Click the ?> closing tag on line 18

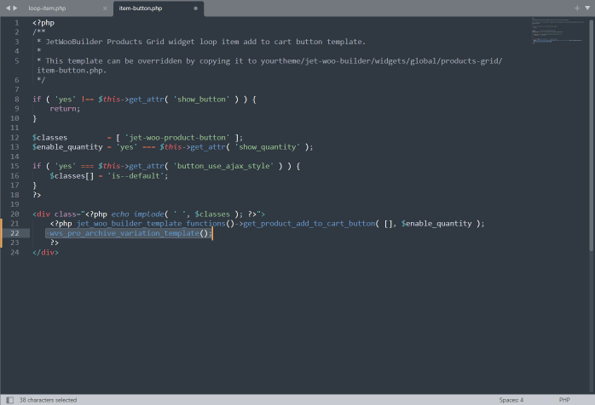point(37,195)
